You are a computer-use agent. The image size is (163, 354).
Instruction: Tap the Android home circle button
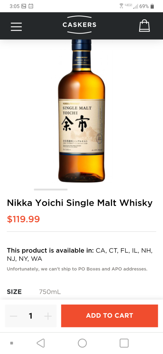(x=82, y=343)
